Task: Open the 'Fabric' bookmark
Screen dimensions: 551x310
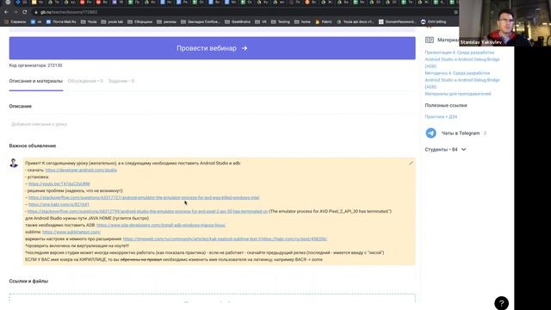Action: 324,22
